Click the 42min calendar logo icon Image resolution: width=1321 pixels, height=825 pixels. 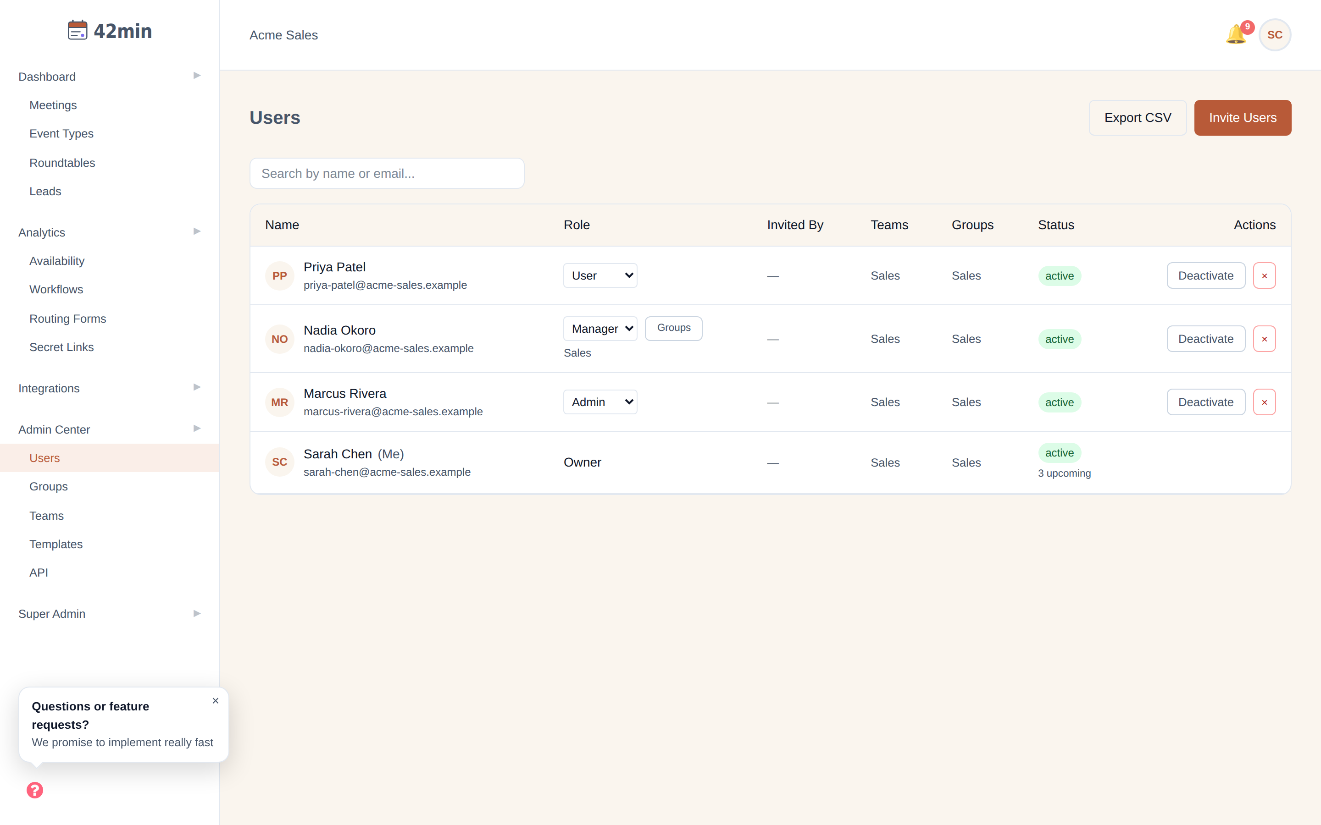coord(78,31)
